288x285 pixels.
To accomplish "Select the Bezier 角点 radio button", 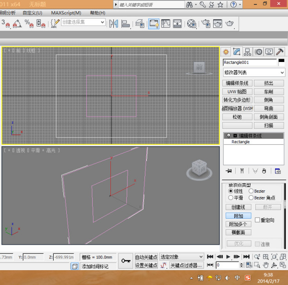I will (251, 198).
